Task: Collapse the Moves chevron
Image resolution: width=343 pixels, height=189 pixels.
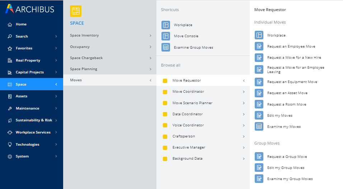Action: (x=150, y=80)
